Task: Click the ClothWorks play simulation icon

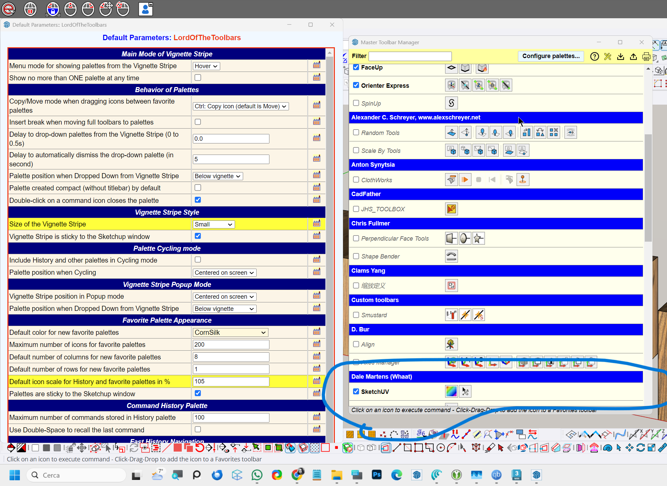Action: tap(465, 180)
